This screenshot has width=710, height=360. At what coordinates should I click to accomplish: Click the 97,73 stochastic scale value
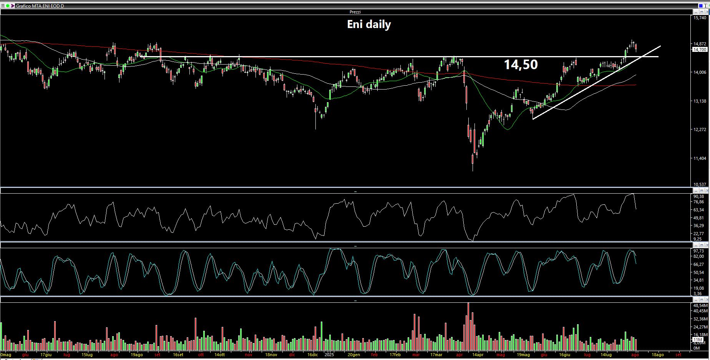[x=698, y=251]
